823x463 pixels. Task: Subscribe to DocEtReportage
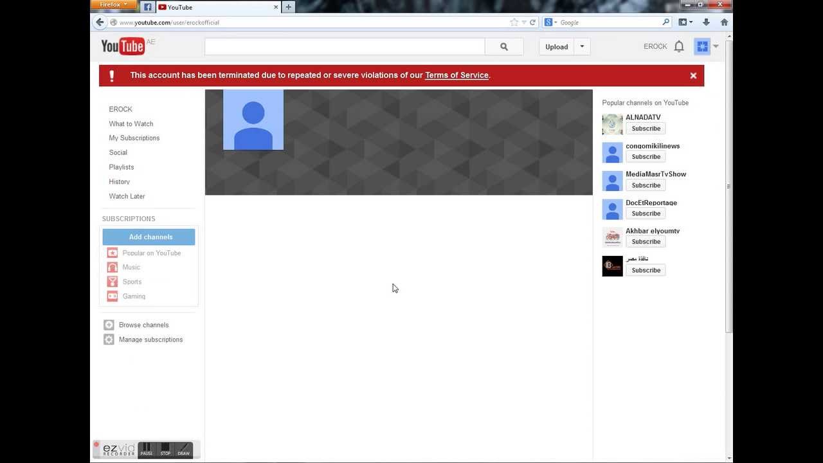(646, 213)
